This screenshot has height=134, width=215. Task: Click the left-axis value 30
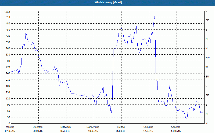pyautogui.click(x=9, y=117)
